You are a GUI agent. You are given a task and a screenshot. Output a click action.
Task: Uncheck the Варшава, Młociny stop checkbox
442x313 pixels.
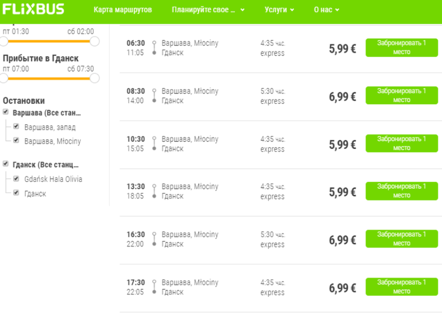tap(16, 140)
